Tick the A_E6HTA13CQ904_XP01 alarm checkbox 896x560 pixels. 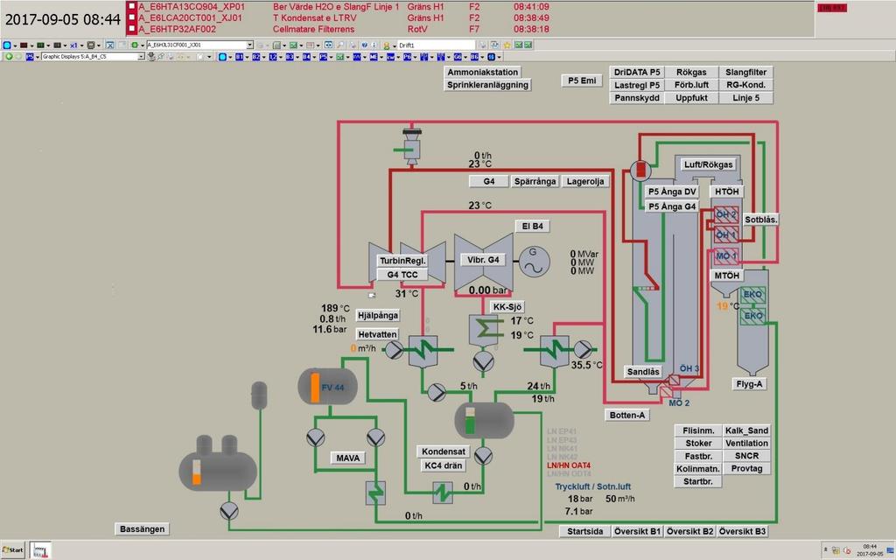[x=133, y=7]
